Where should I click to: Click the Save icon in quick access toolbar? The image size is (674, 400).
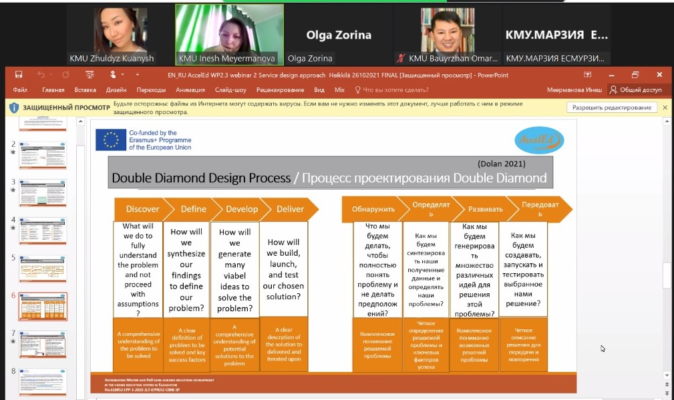click(x=19, y=75)
